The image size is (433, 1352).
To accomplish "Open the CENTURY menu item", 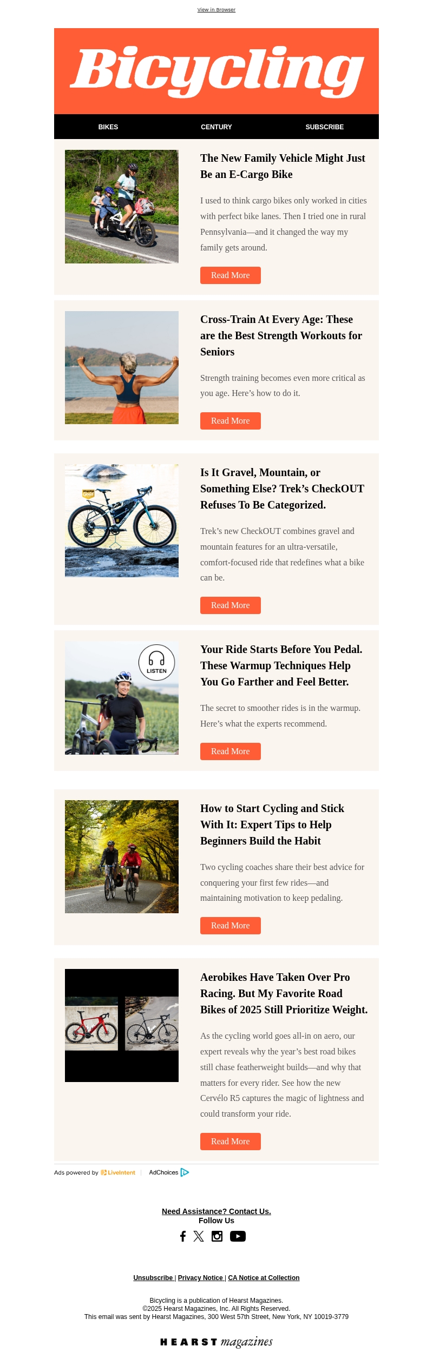I will 216,127.
